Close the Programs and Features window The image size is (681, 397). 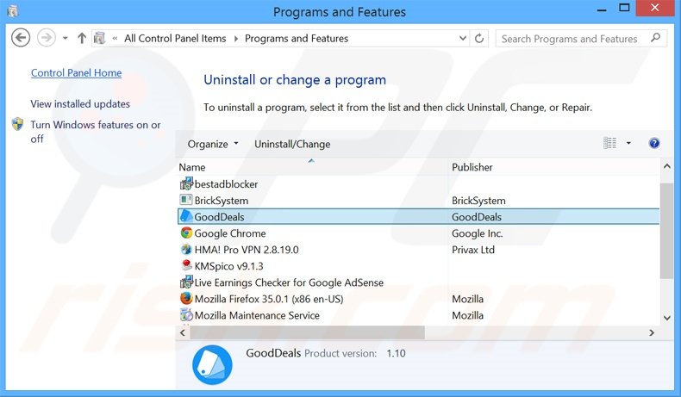pos(655,8)
